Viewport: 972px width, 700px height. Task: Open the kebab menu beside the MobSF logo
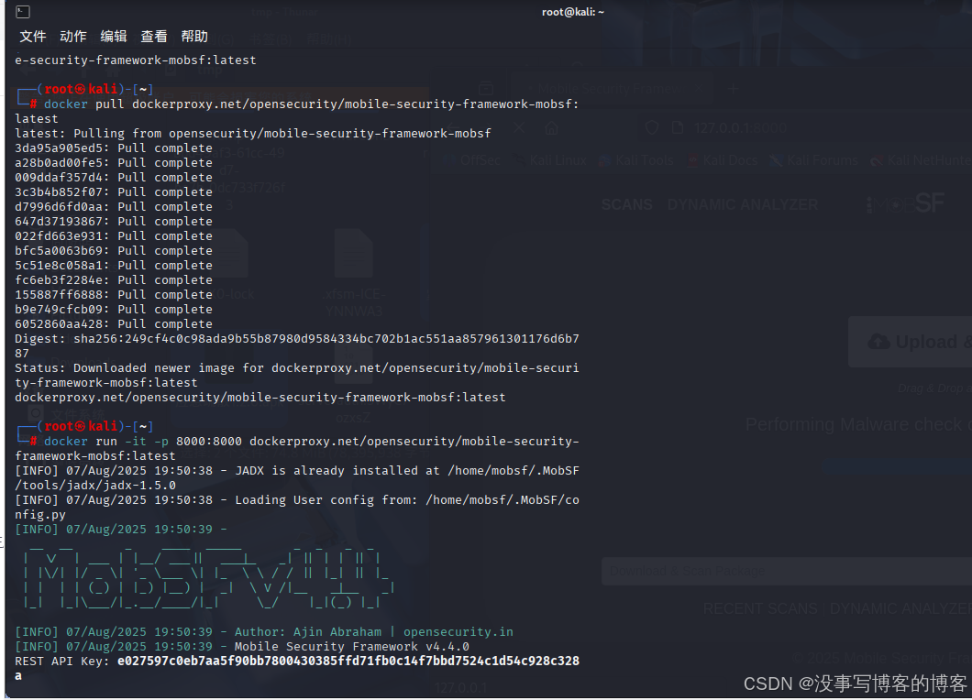click(x=868, y=203)
